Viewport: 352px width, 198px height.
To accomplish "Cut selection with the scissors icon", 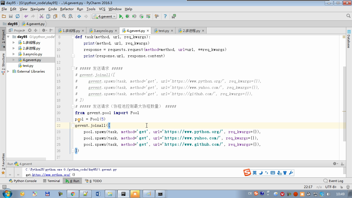I will coord(42,16).
